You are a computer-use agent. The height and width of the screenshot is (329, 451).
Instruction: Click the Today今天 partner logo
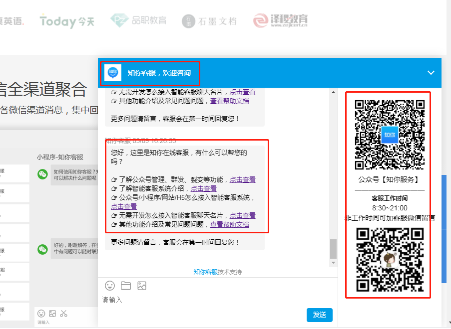click(x=67, y=21)
